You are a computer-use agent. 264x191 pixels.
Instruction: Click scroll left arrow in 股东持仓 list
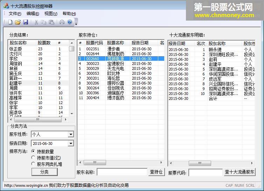point(80,162)
